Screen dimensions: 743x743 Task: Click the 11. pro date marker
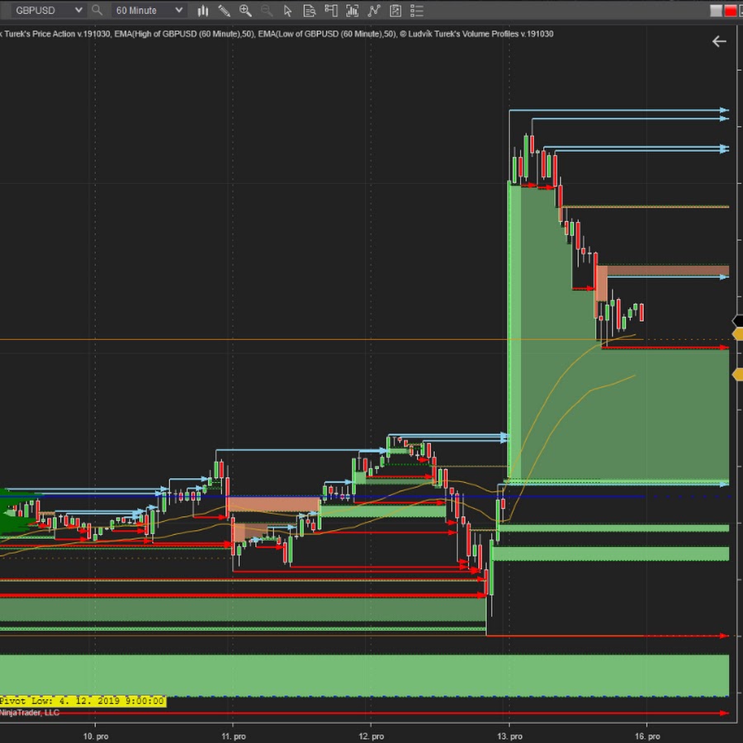point(234,735)
